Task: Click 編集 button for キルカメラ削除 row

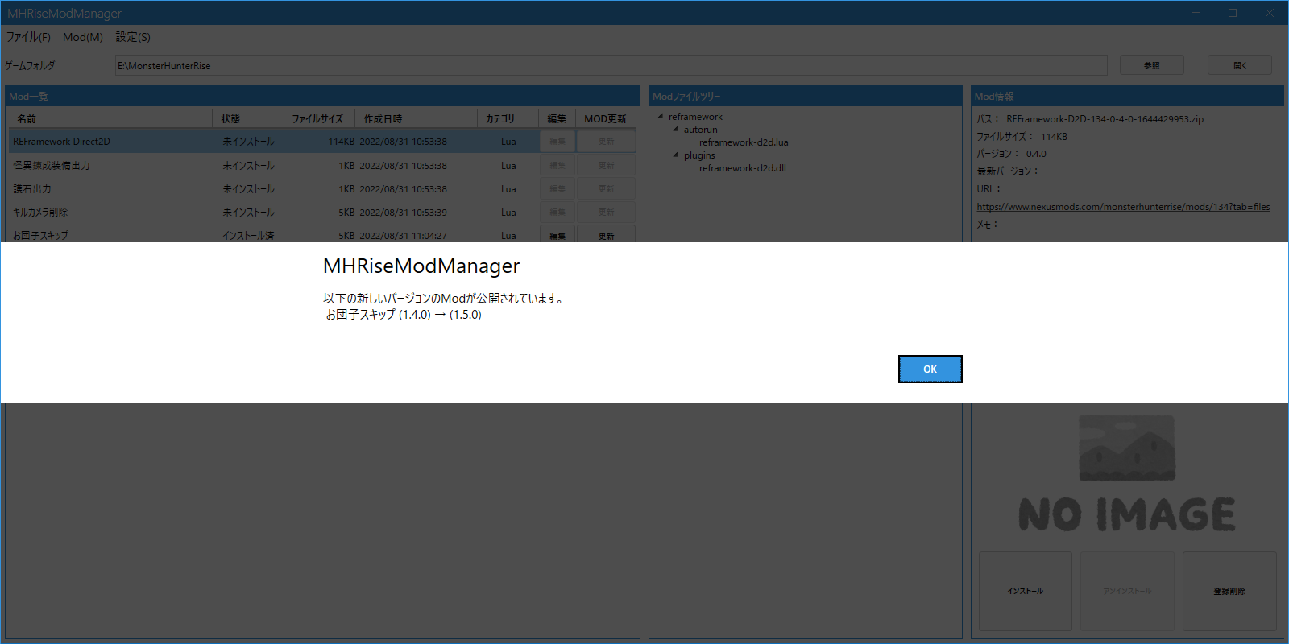Action: 557,212
